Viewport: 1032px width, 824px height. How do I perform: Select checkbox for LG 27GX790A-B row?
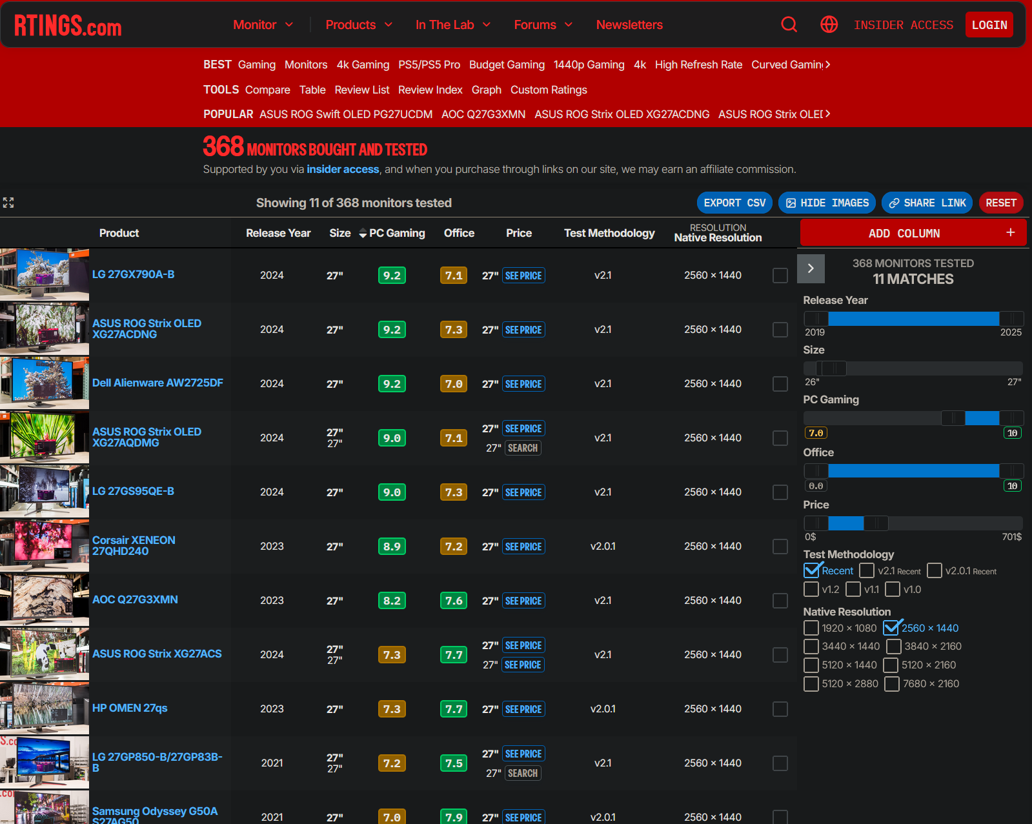(780, 276)
